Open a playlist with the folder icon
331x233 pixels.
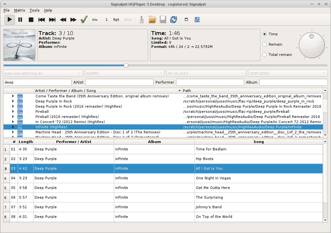pyautogui.click(x=152, y=20)
